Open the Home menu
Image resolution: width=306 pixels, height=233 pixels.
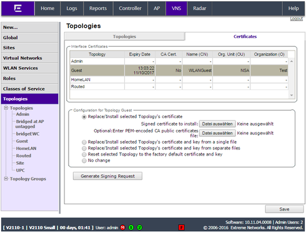47,8
